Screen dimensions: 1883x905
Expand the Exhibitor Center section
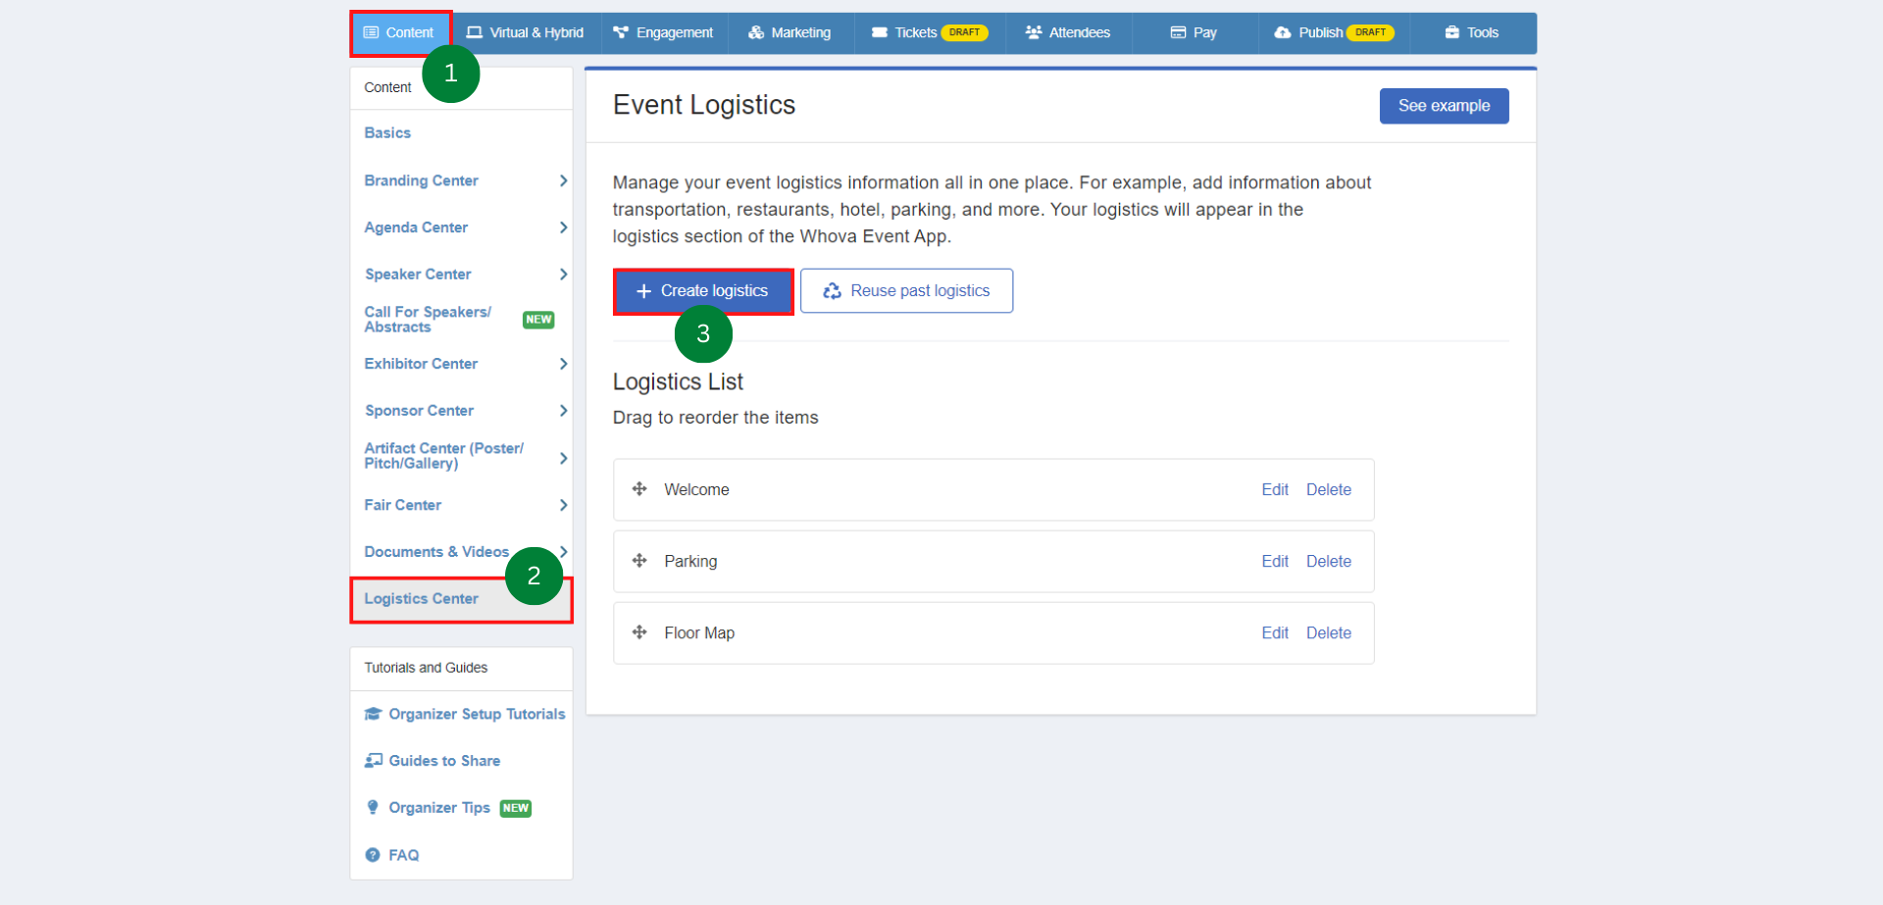tap(563, 364)
